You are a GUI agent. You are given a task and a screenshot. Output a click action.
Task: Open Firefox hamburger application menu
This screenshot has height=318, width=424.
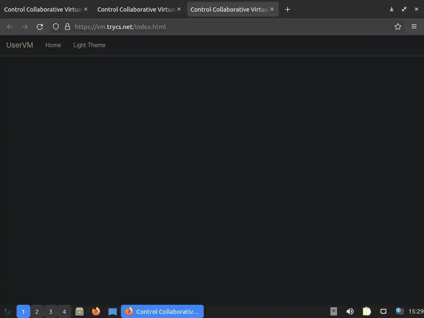tap(414, 26)
